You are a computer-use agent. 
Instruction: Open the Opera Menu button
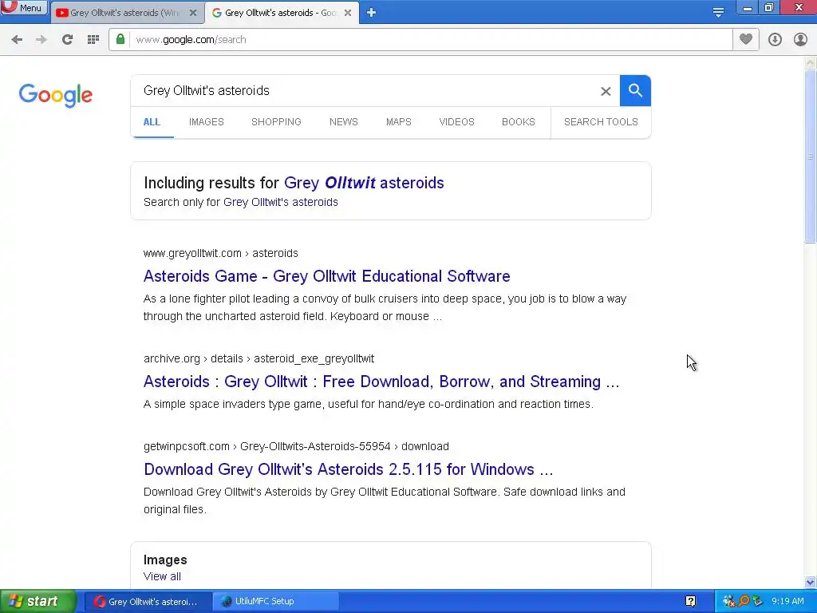click(x=24, y=8)
